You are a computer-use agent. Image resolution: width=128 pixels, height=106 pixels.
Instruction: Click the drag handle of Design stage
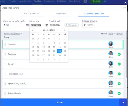(x=5, y=64)
